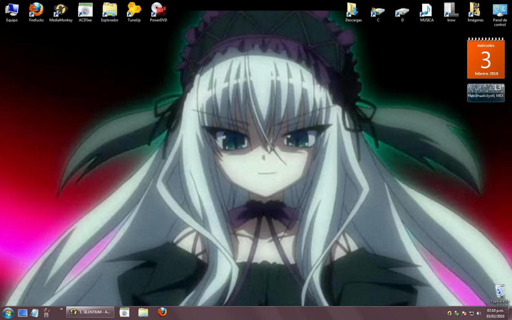
Task: Open the taskbar clock showing 07:10 p.m.
Action: click(x=496, y=313)
